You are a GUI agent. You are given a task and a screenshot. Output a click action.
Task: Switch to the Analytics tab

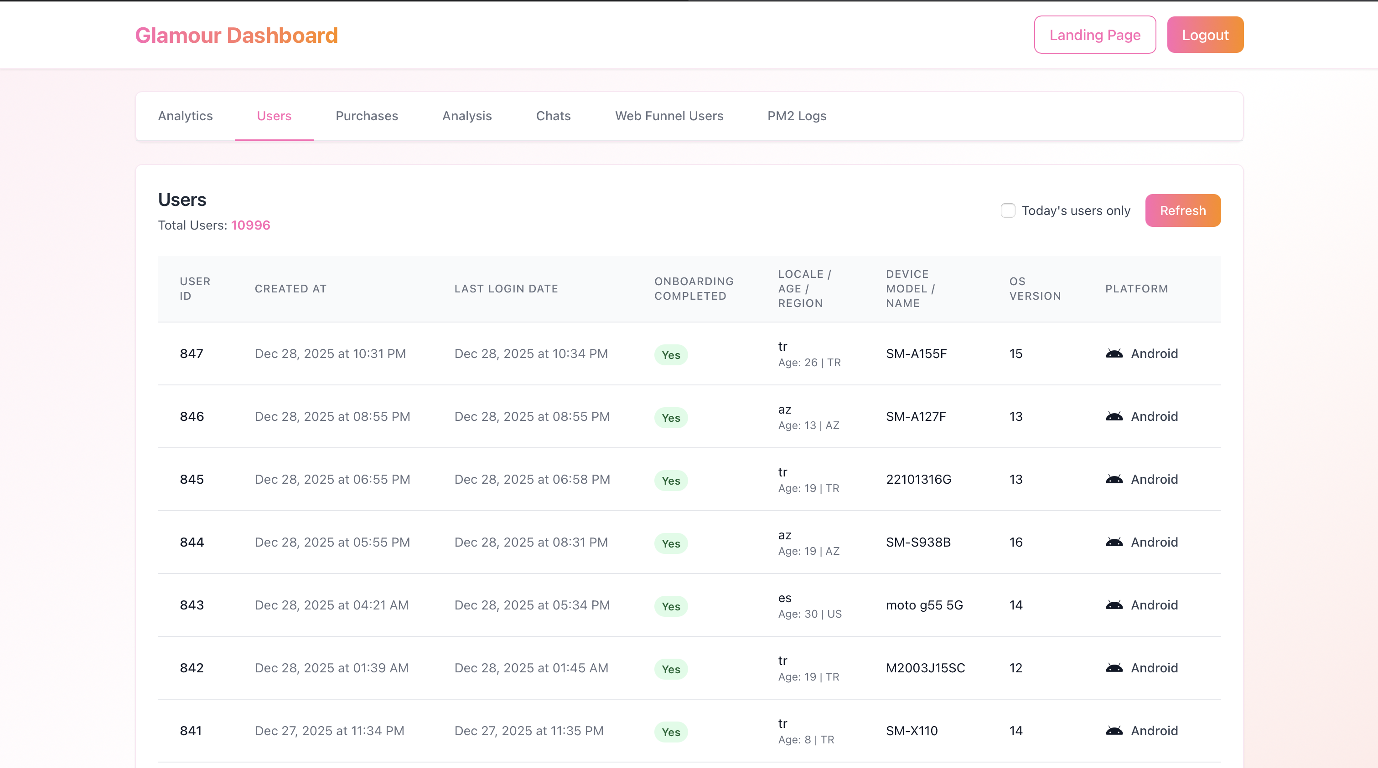click(x=185, y=115)
